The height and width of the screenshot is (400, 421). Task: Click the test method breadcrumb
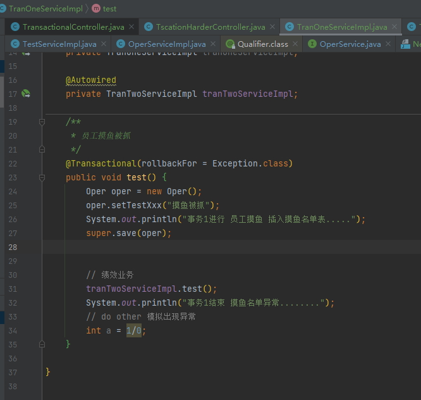tap(109, 9)
